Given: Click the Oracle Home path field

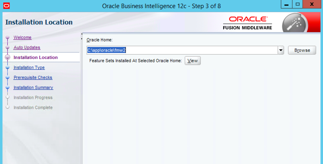Looking at the screenshot, I should (x=182, y=50).
